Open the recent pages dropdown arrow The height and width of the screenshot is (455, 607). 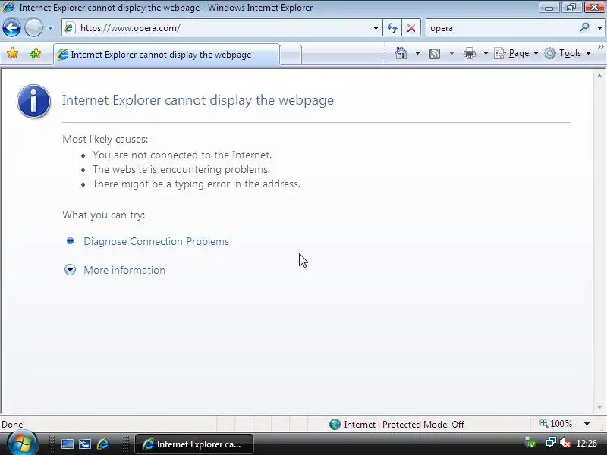(x=50, y=28)
